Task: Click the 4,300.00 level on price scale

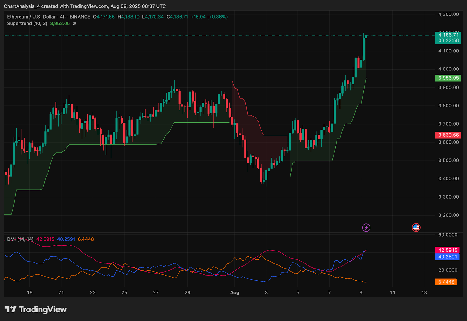Action: pyautogui.click(x=448, y=14)
